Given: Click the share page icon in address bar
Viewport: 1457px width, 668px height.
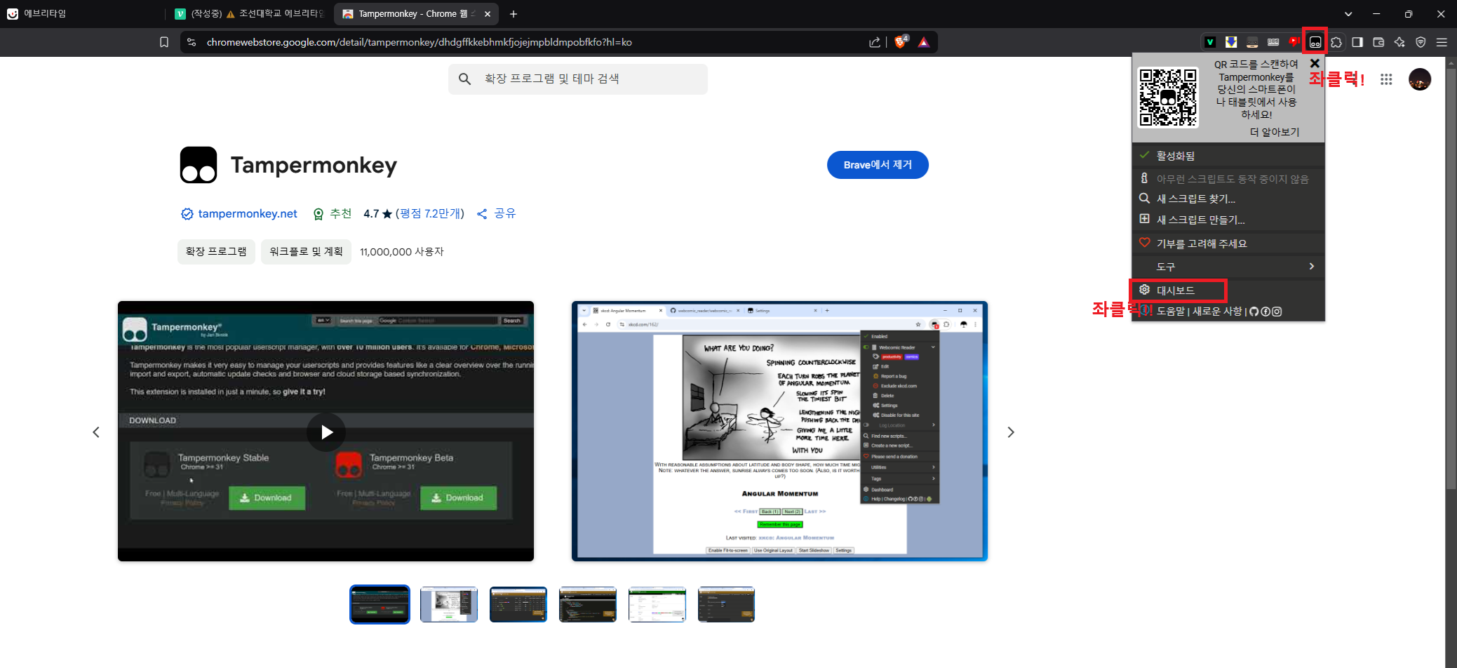Looking at the screenshot, I should [x=875, y=42].
